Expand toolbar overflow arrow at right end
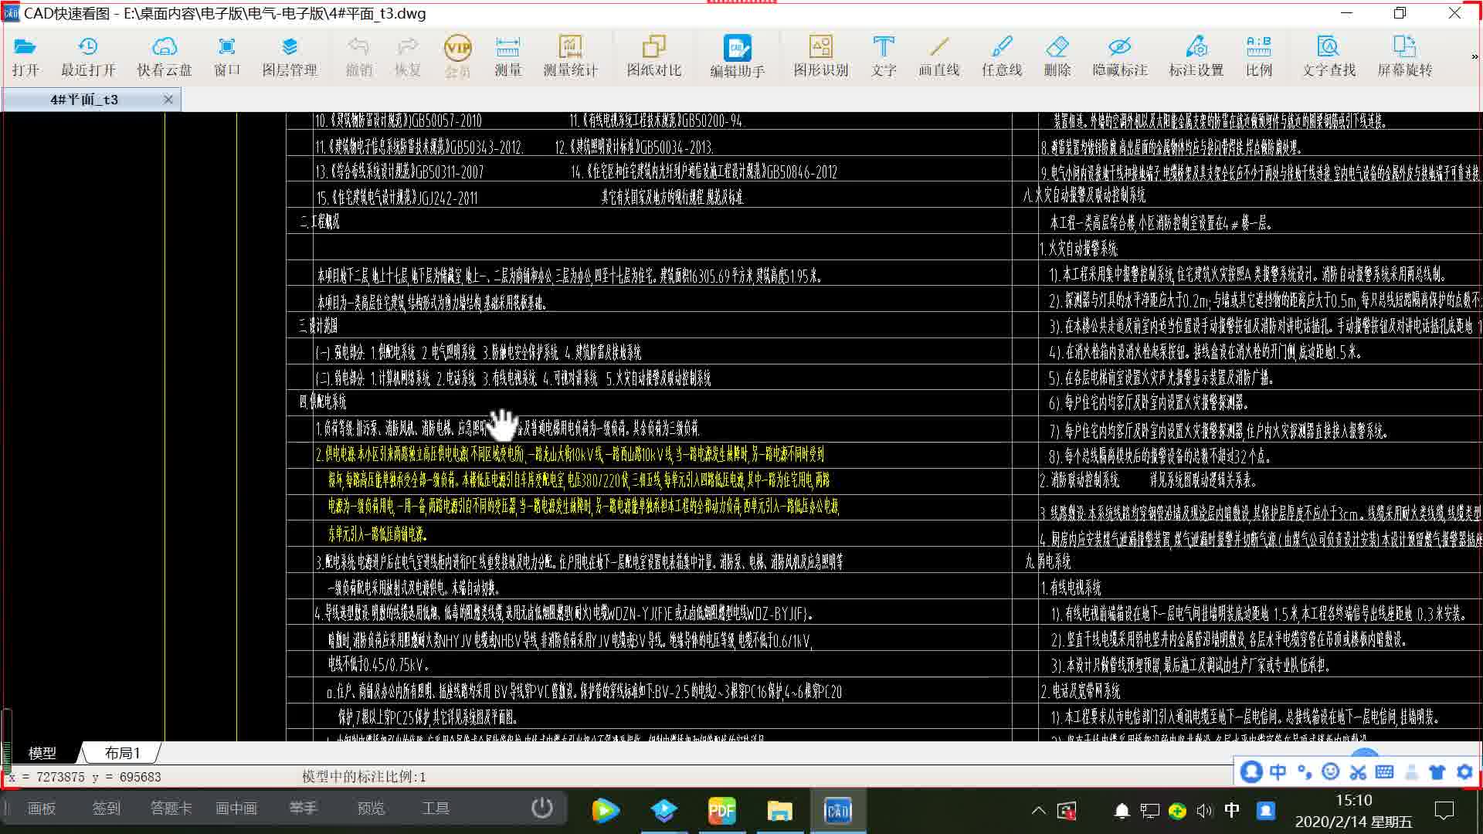 coord(1474,56)
